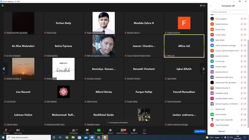
Task: Expand audio options arrow next to Unmute
Action: click(x=10, y=130)
